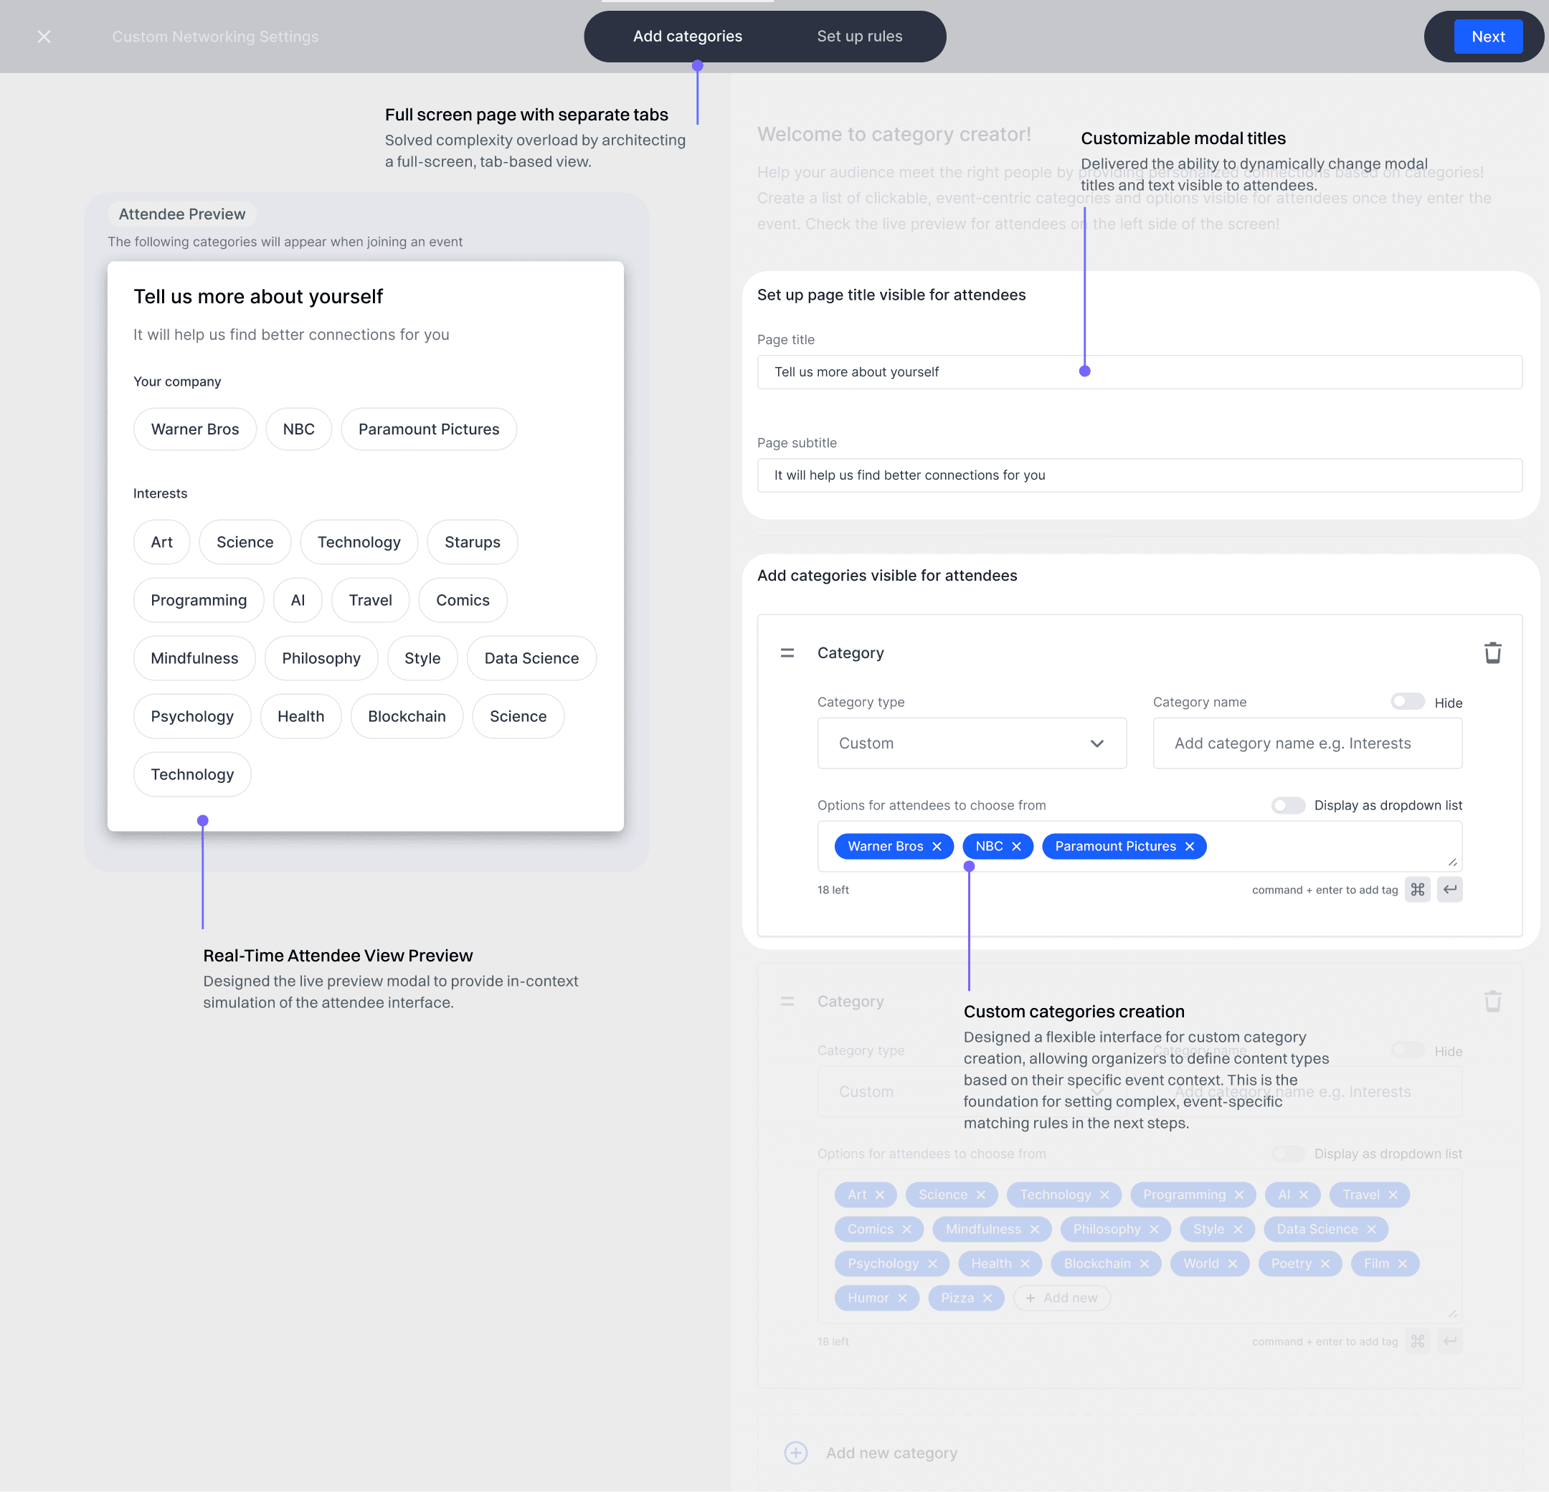This screenshot has height=1492, width=1549.
Task: Toggle the Hide switch for the first Category
Action: point(1407,702)
